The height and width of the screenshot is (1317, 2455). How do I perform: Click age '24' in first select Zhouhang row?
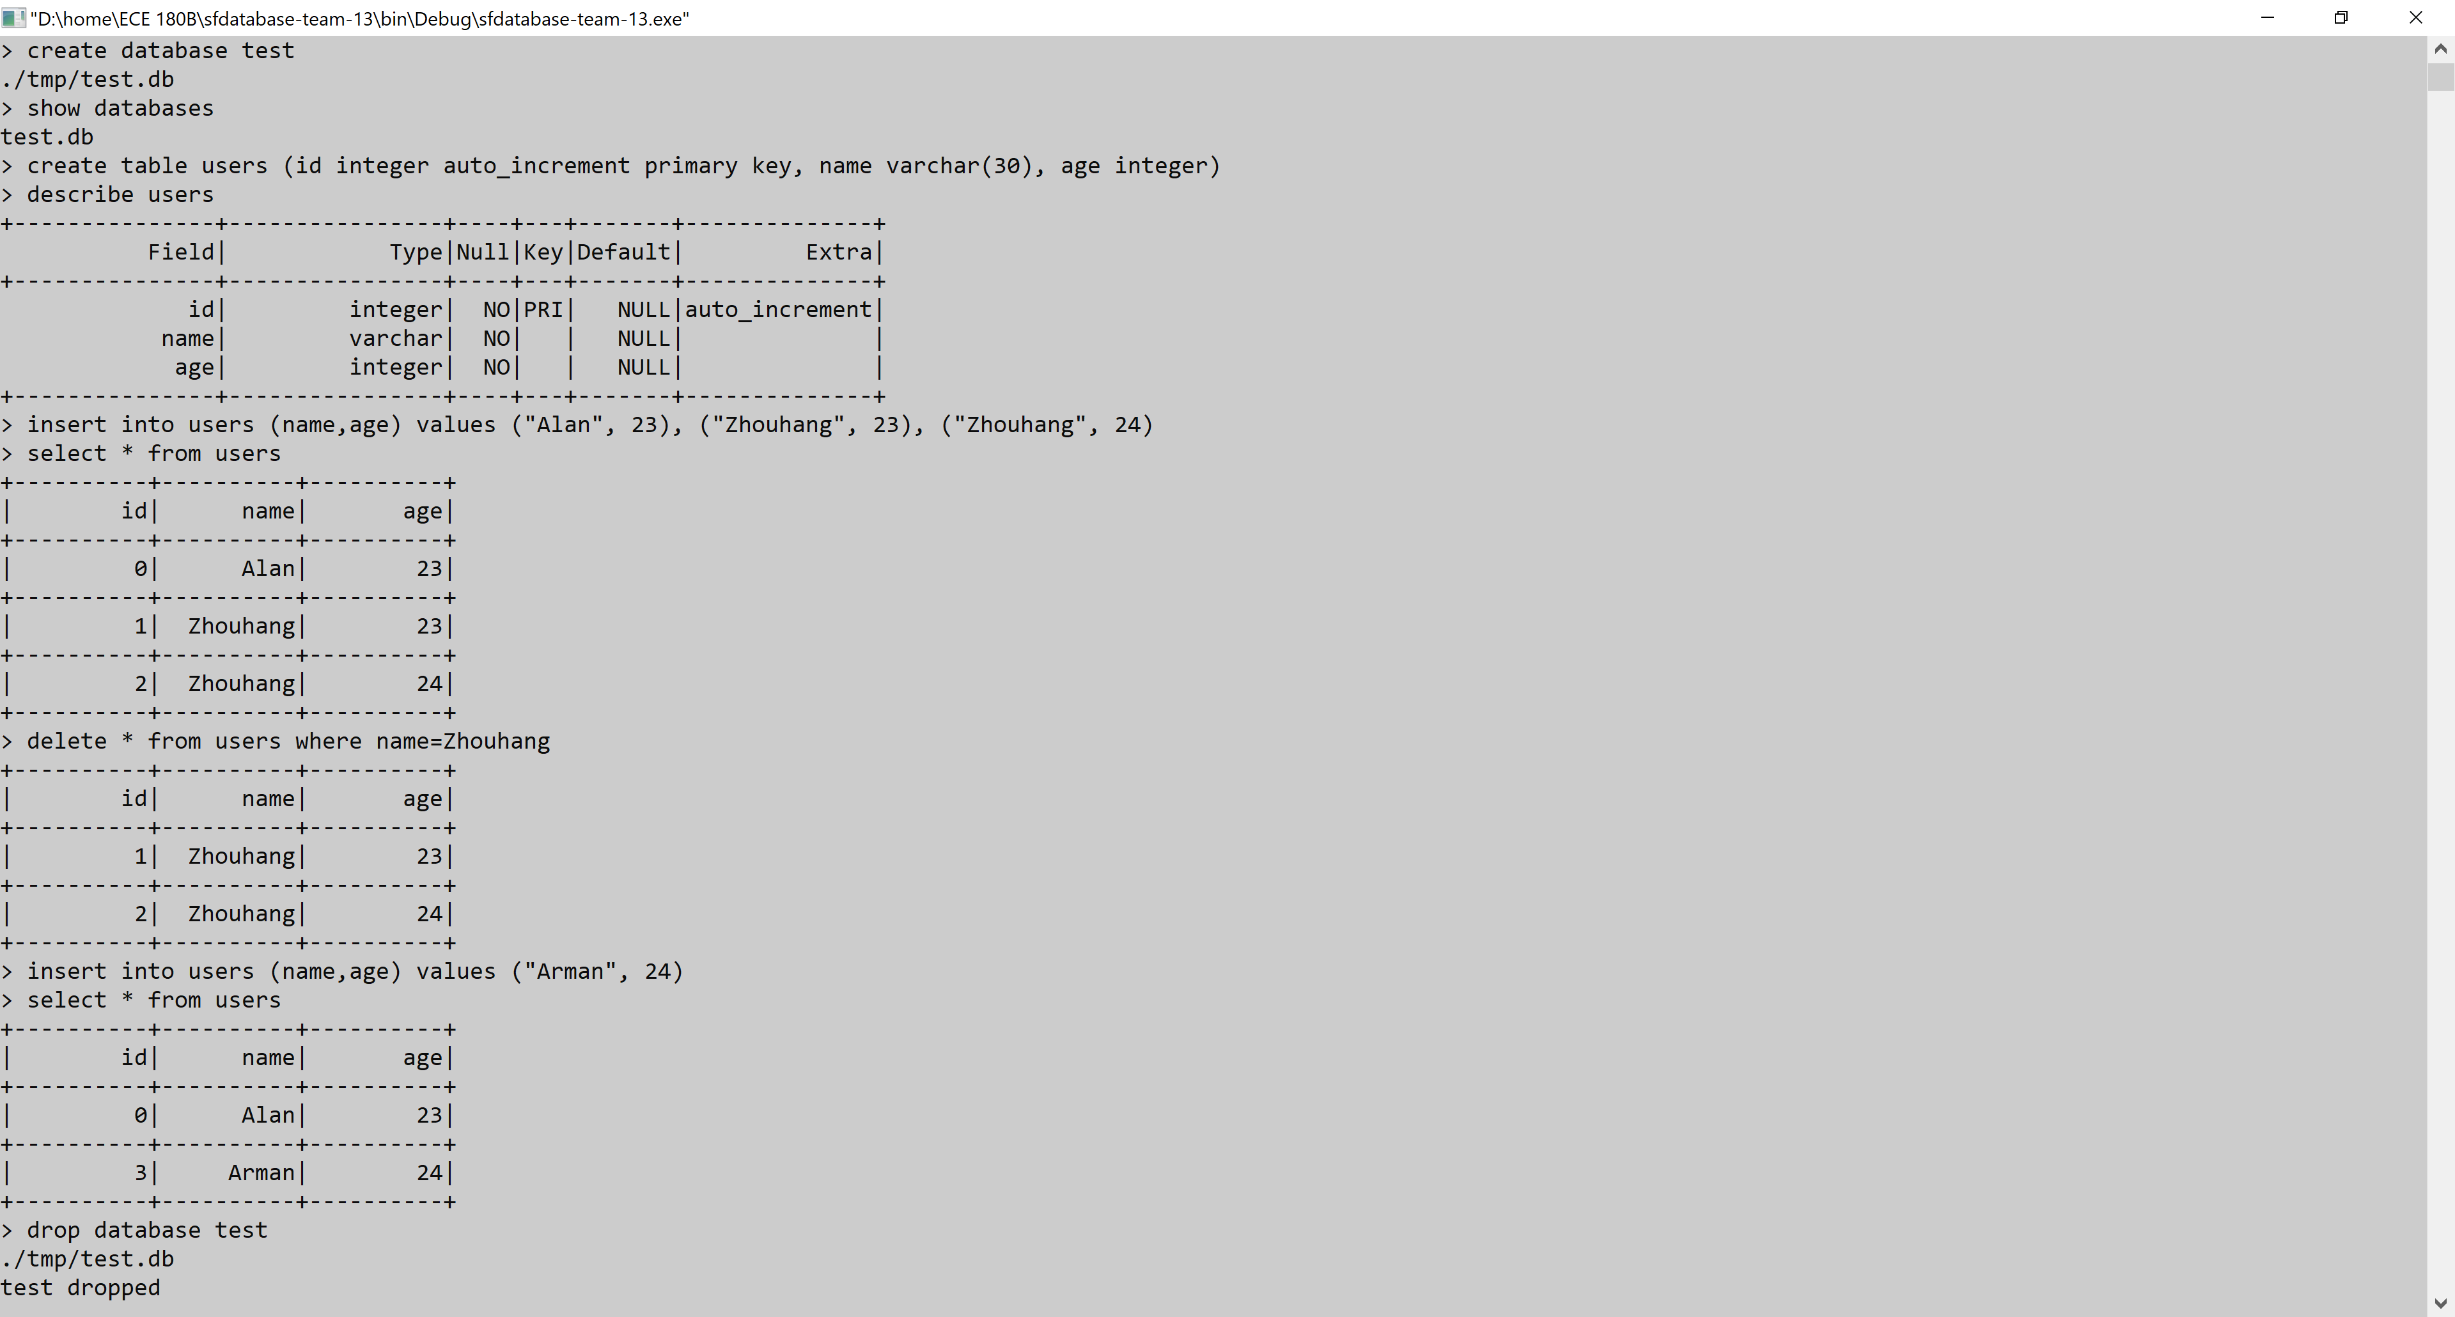429,683
